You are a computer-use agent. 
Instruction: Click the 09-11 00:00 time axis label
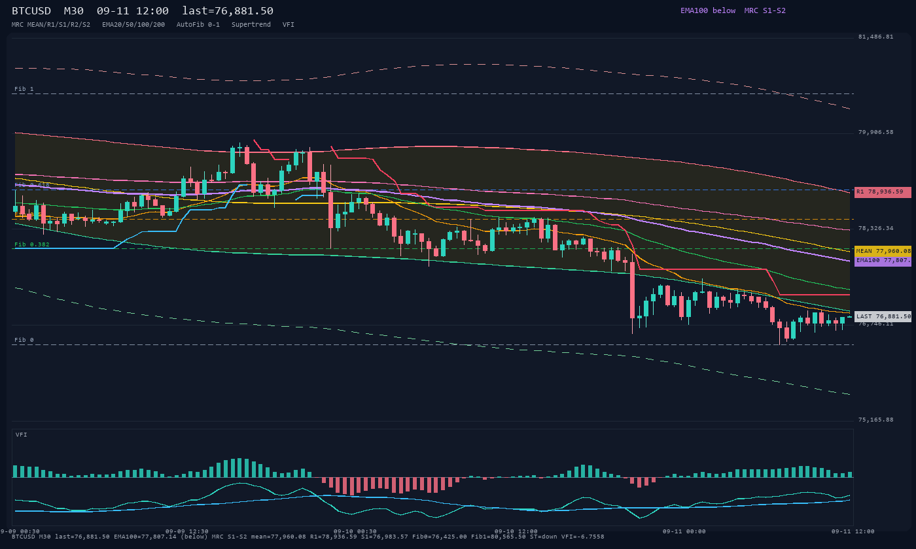click(x=684, y=531)
